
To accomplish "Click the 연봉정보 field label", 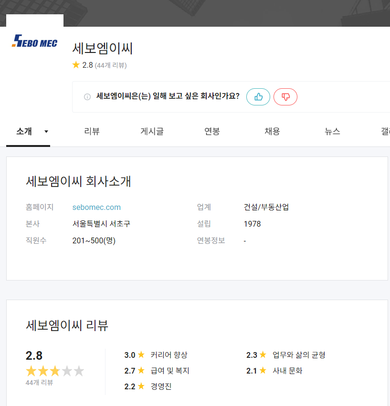I will point(211,240).
